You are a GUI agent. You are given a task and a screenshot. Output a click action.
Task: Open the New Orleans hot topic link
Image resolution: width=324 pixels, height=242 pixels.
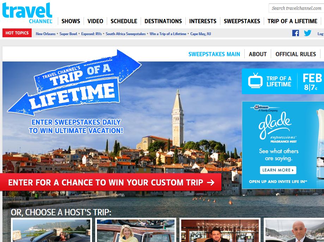click(x=45, y=34)
